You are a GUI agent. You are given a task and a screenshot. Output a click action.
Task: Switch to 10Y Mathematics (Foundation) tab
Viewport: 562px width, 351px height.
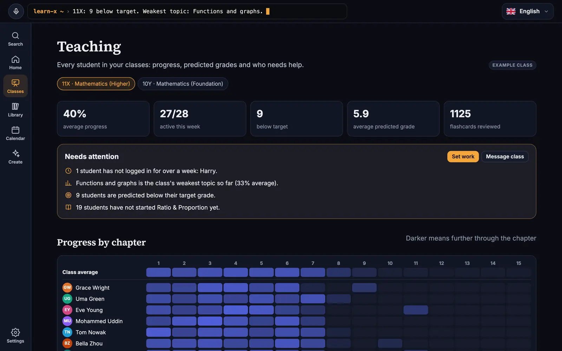[x=183, y=84]
